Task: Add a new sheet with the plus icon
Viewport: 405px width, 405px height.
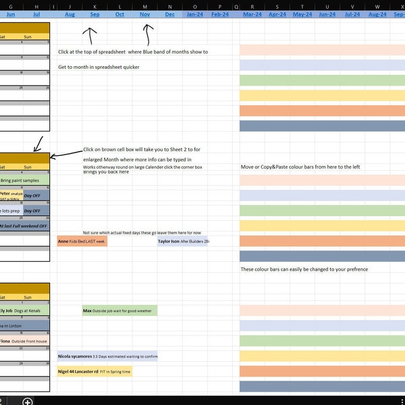Action: (x=28, y=401)
